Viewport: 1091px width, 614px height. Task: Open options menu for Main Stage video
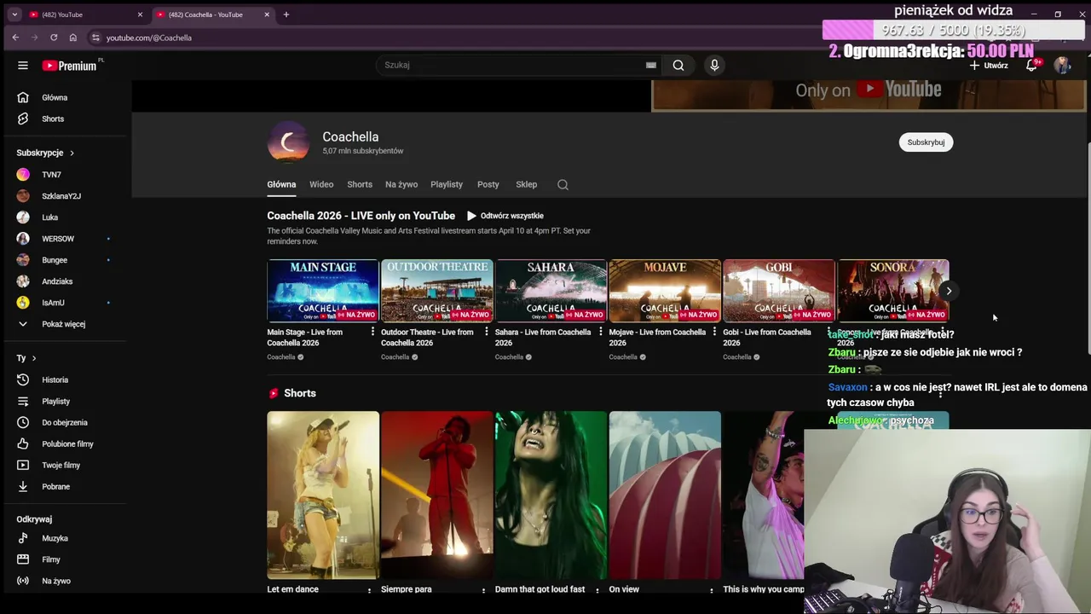[372, 332]
